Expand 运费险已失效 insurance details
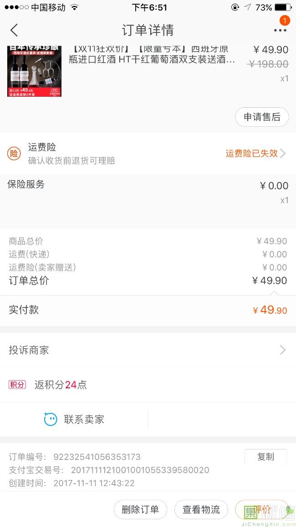The image size is (296, 527). [255, 153]
